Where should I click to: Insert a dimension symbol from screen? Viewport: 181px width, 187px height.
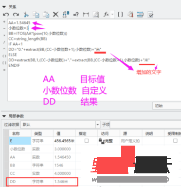coord(86,15)
